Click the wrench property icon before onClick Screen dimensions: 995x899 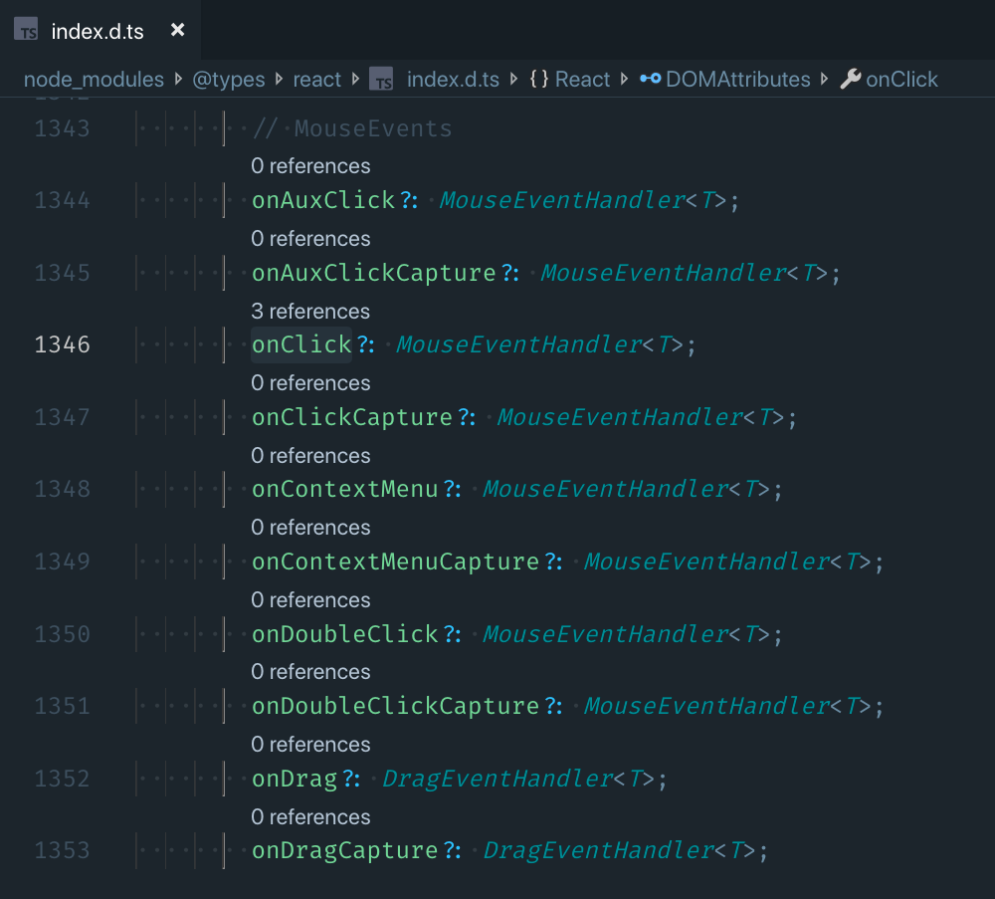point(851,79)
